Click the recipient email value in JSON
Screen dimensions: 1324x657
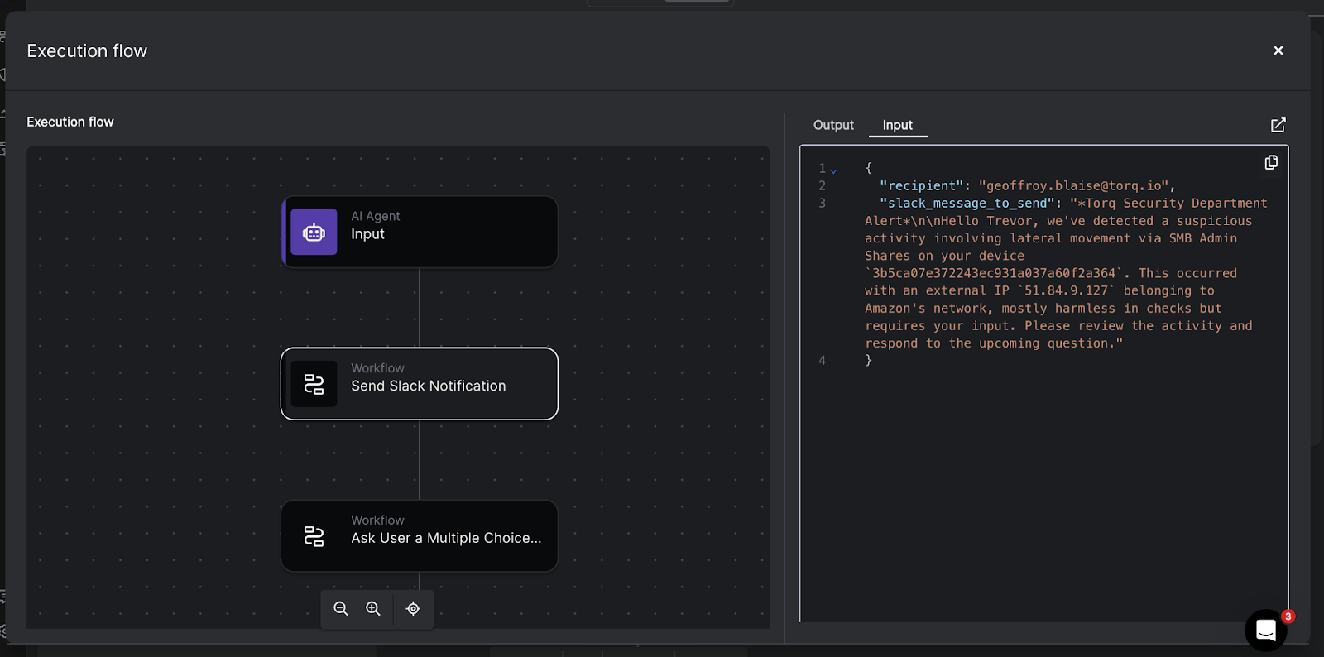pyautogui.click(x=1073, y=186)
